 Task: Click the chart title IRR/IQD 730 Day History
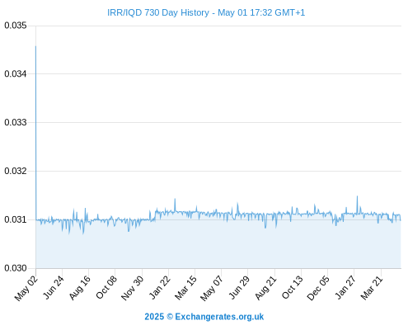click(x=158, y=12)
